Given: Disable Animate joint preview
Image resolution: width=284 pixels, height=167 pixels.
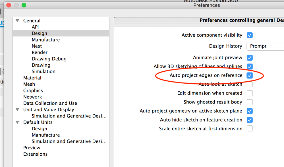Looking at the screenshot, I should pos(250,58).
